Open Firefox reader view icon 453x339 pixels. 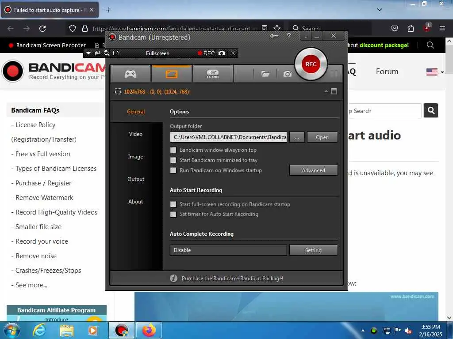265,28
